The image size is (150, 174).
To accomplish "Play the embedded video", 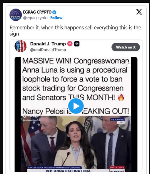I will click(x=76, y=106).
